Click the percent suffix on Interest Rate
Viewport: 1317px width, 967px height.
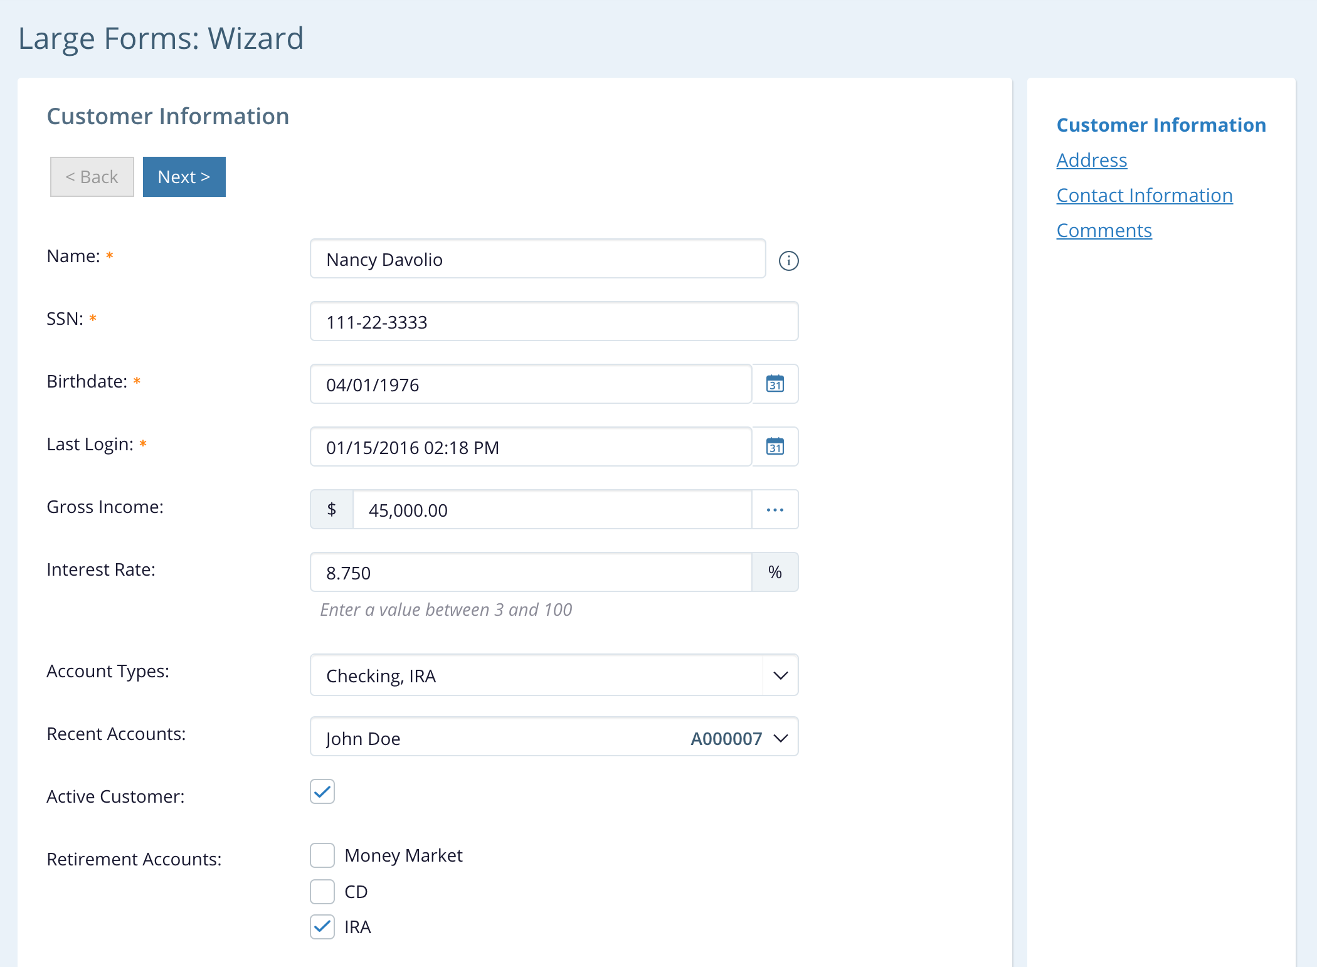(x=775, y=572)
